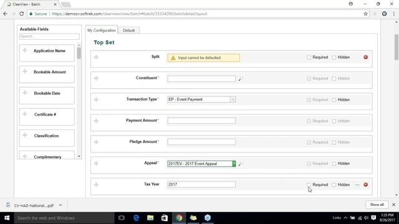
Task: Click the page vertical scrollbar thumb
Action: point(397,47)
